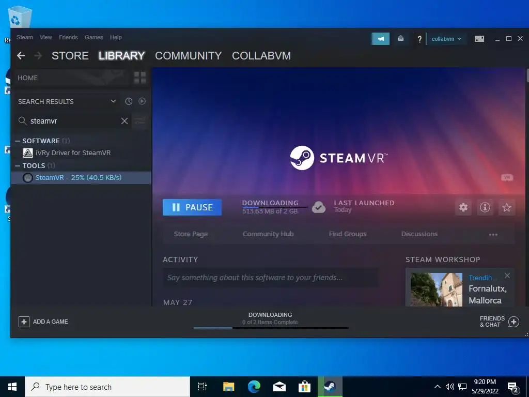
Task: Open advanced filter options beside search field
Action: click(x=139, y=121)
